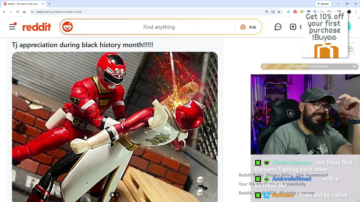
Task: Click chat username 'Nindroidgamer'
Action: tap(291, 162)
